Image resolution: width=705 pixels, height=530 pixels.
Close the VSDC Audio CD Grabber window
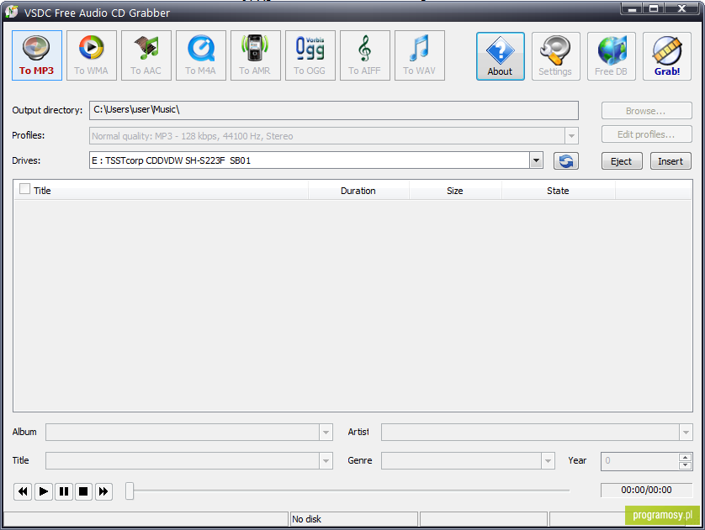coord(682,8)
